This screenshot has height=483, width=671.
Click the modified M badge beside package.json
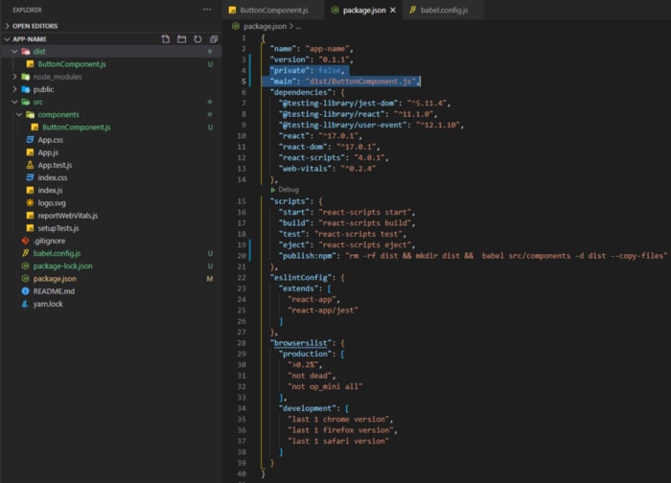point(210,279)
